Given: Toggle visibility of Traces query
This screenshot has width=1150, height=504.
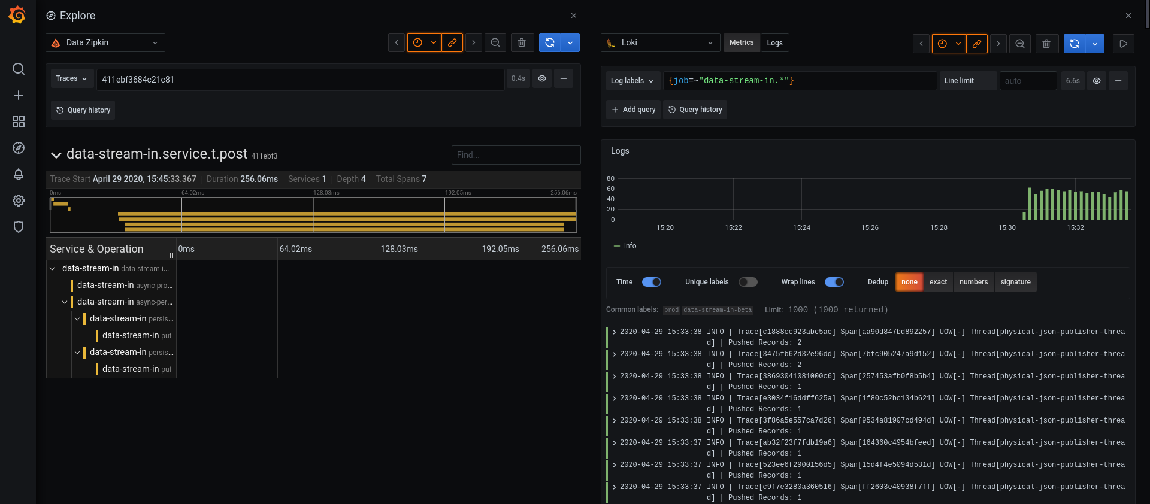Looking at the screenshot, I should click(x=542, y=78).
